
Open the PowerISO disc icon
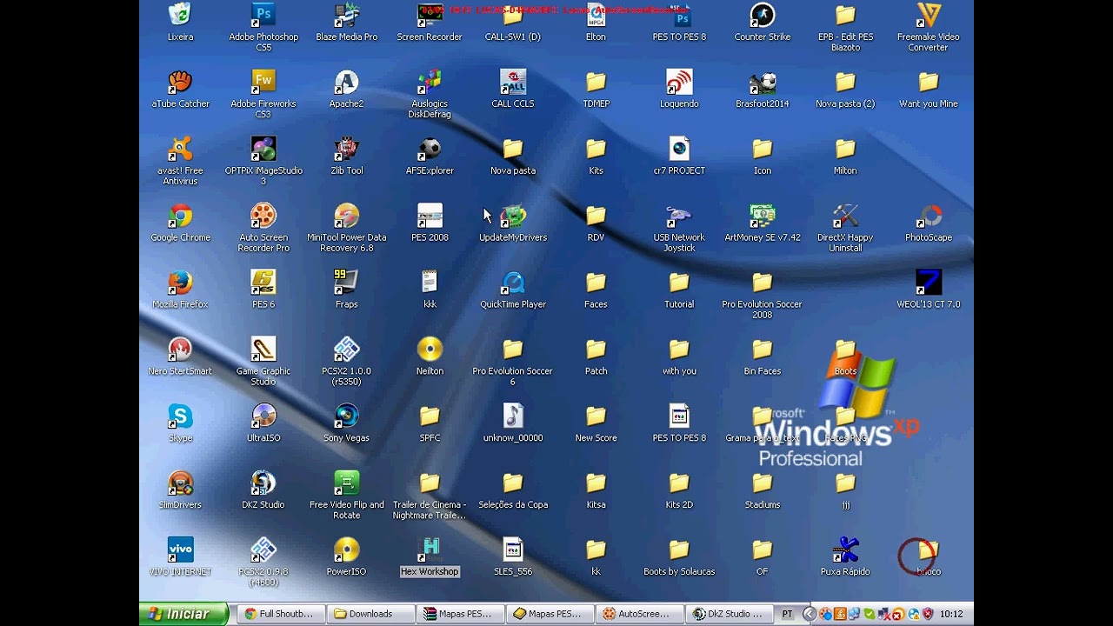346,550
